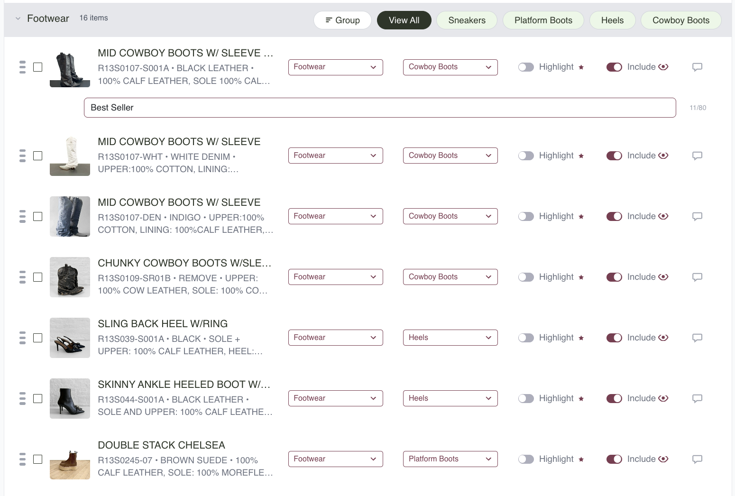Open the Cowboy Boots subcategory dropdown on the first row
735x496 pixels.
pos(450,67)
